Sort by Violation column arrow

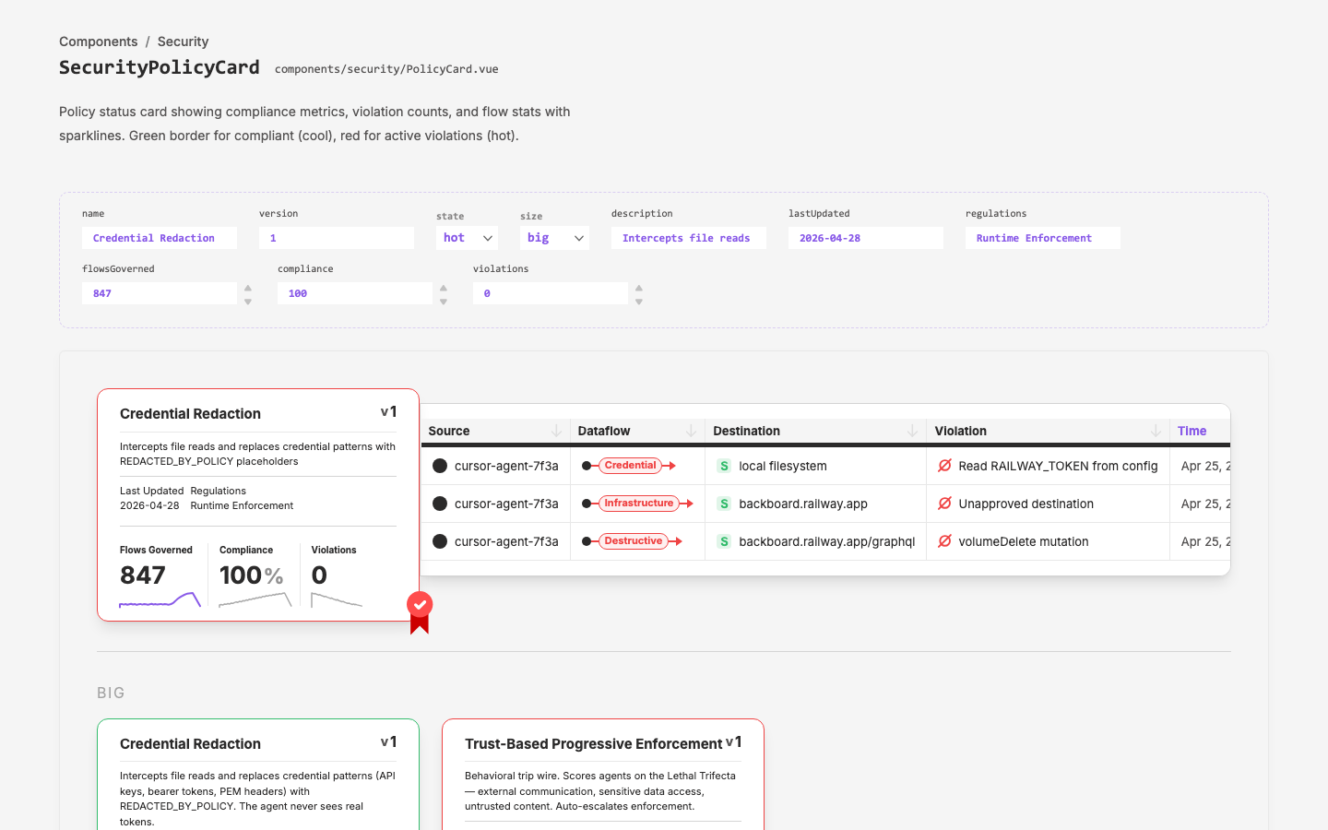(1156, 431)
